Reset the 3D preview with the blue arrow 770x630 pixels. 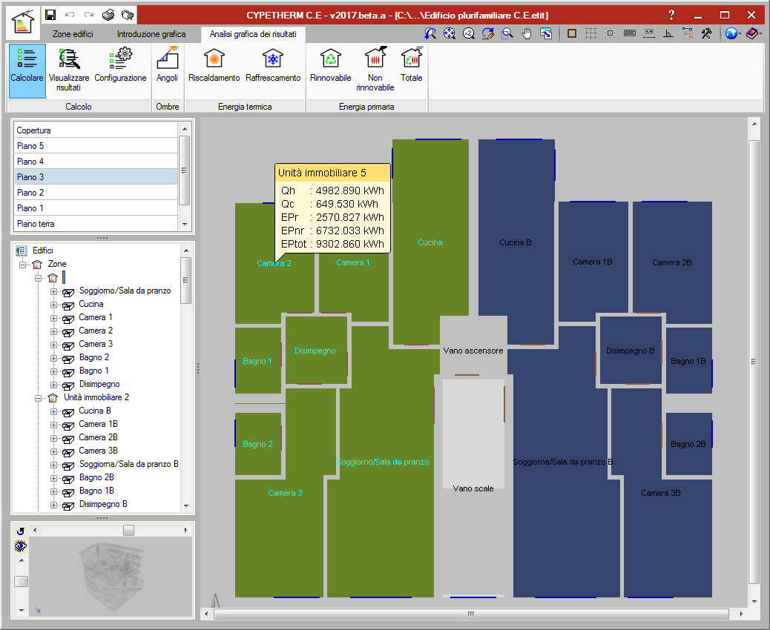[21, 531]
